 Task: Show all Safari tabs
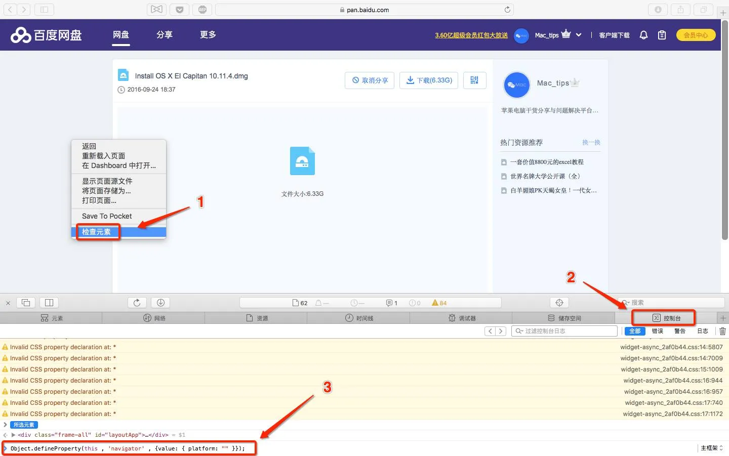pyautogui.click(x=704, y=10)
